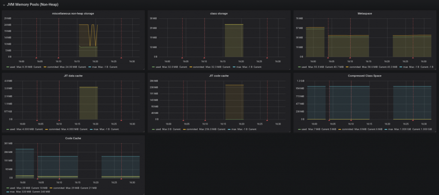Click the green used color swatch in Code Cache legend

(x=8, y=188)
